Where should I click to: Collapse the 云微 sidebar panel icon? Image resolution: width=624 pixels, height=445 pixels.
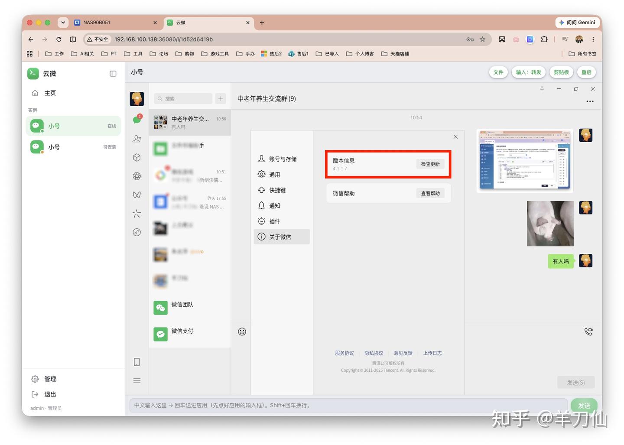point(113,74)
